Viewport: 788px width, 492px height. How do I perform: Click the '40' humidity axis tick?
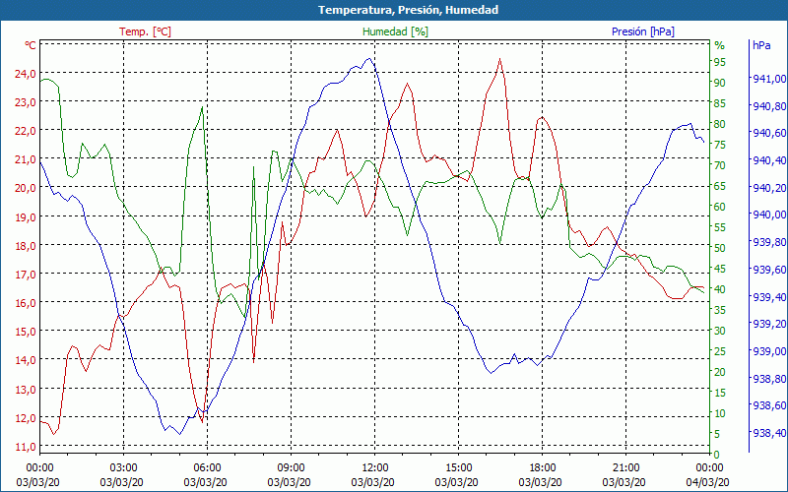720,289
